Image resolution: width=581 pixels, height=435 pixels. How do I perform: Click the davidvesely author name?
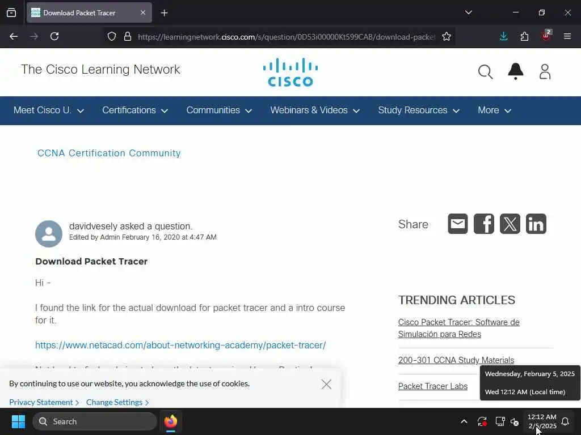click(x=94, y=226)
